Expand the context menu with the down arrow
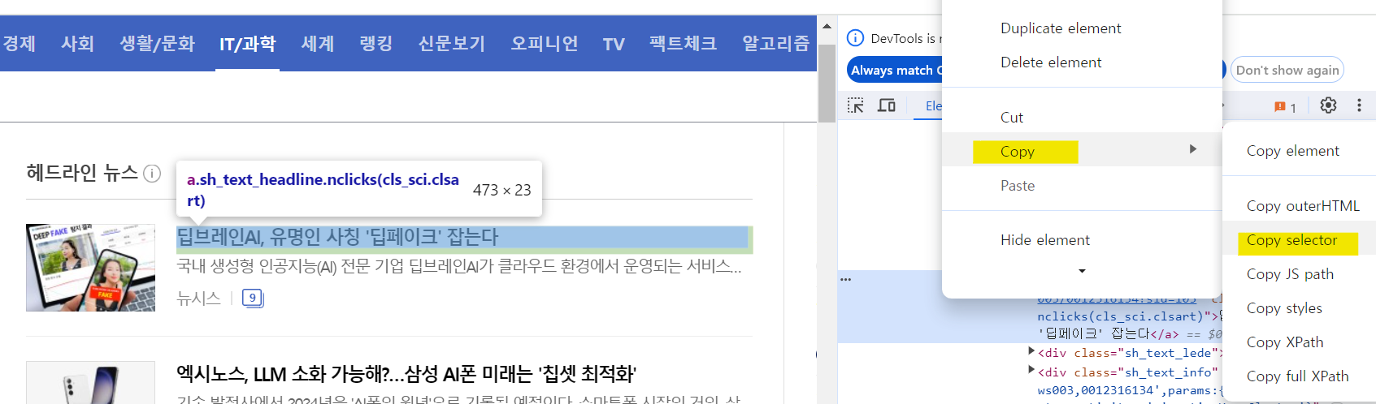Viewport: 1376px width, 404px height. (x=1082, y=272)
